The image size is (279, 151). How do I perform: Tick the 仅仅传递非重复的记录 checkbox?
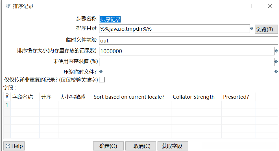pos(102,80)
